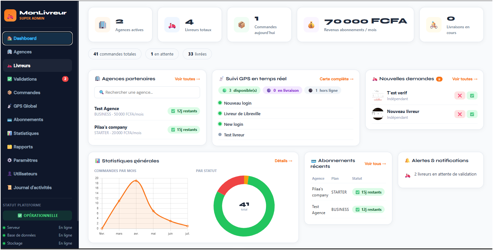Click Voir toutes in Nouvelles demandes
493x250 pixels.
(x=465, y=79)
